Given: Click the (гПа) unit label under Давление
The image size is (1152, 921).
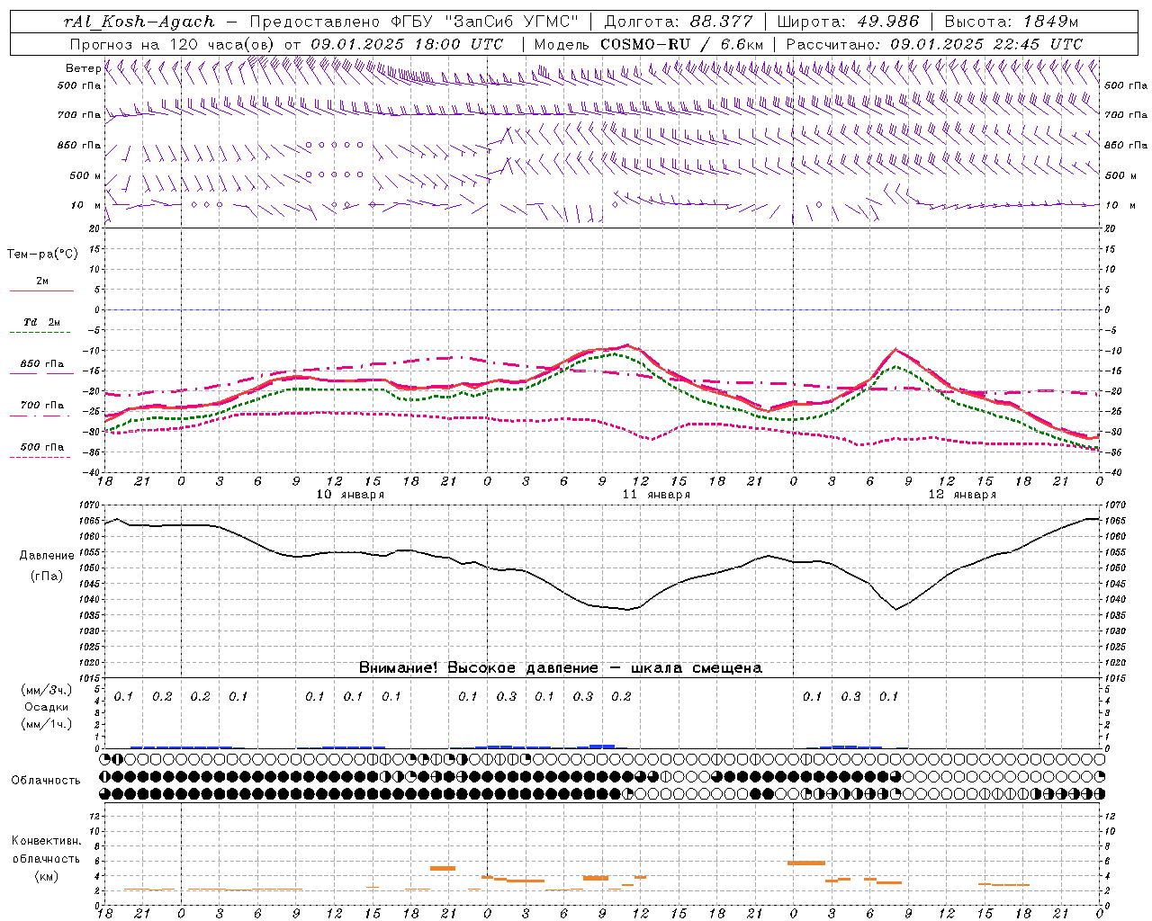Looking at the screenshot, I should coord(47,576).
